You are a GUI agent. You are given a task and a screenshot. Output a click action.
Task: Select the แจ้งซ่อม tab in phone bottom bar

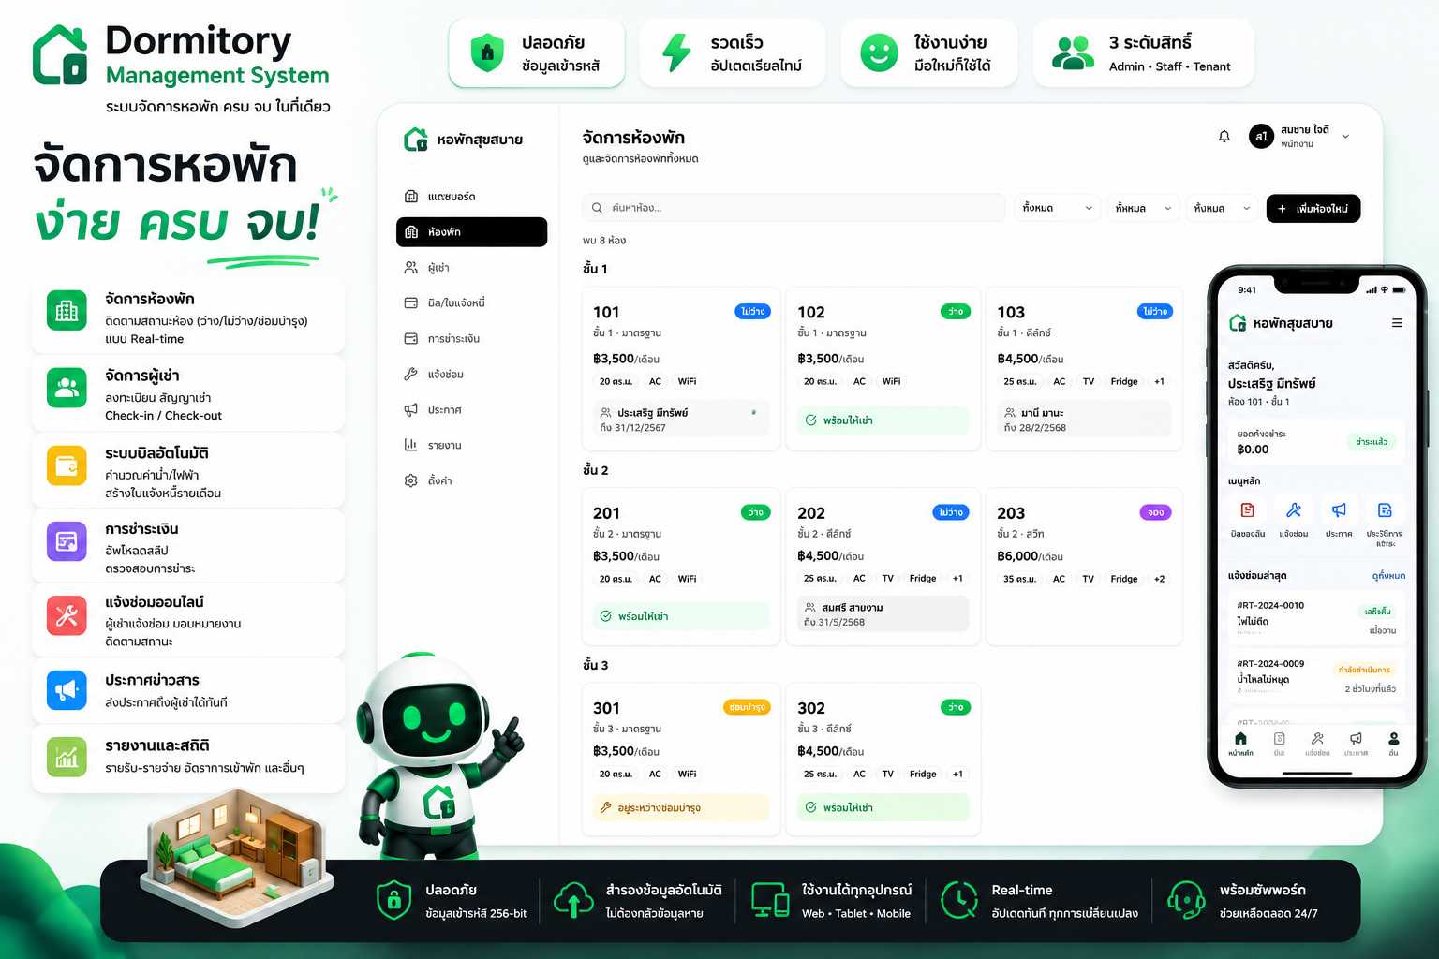1317,744
